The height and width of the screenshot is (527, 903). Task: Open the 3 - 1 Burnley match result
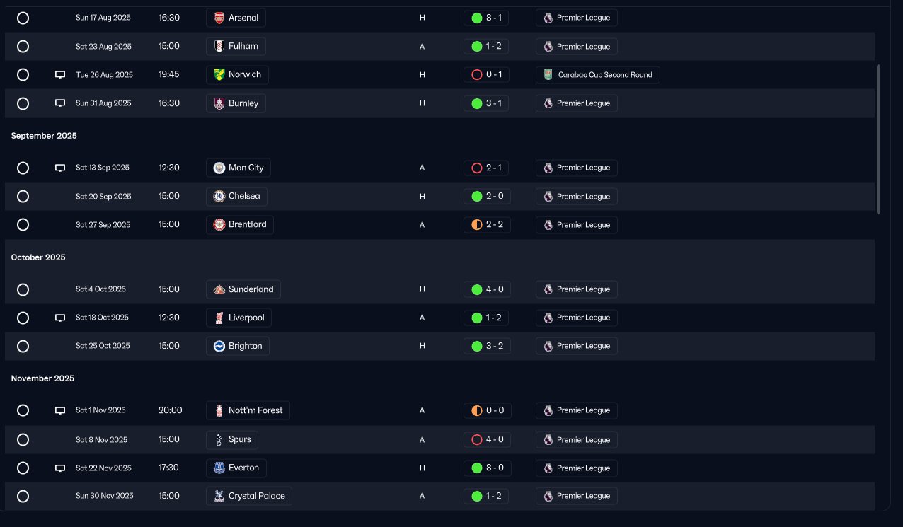click(x=487, y=103)
